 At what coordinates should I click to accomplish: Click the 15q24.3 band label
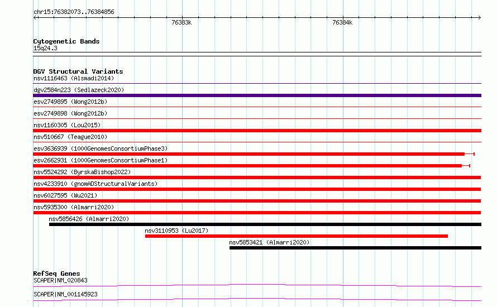(x=45, y=48)
